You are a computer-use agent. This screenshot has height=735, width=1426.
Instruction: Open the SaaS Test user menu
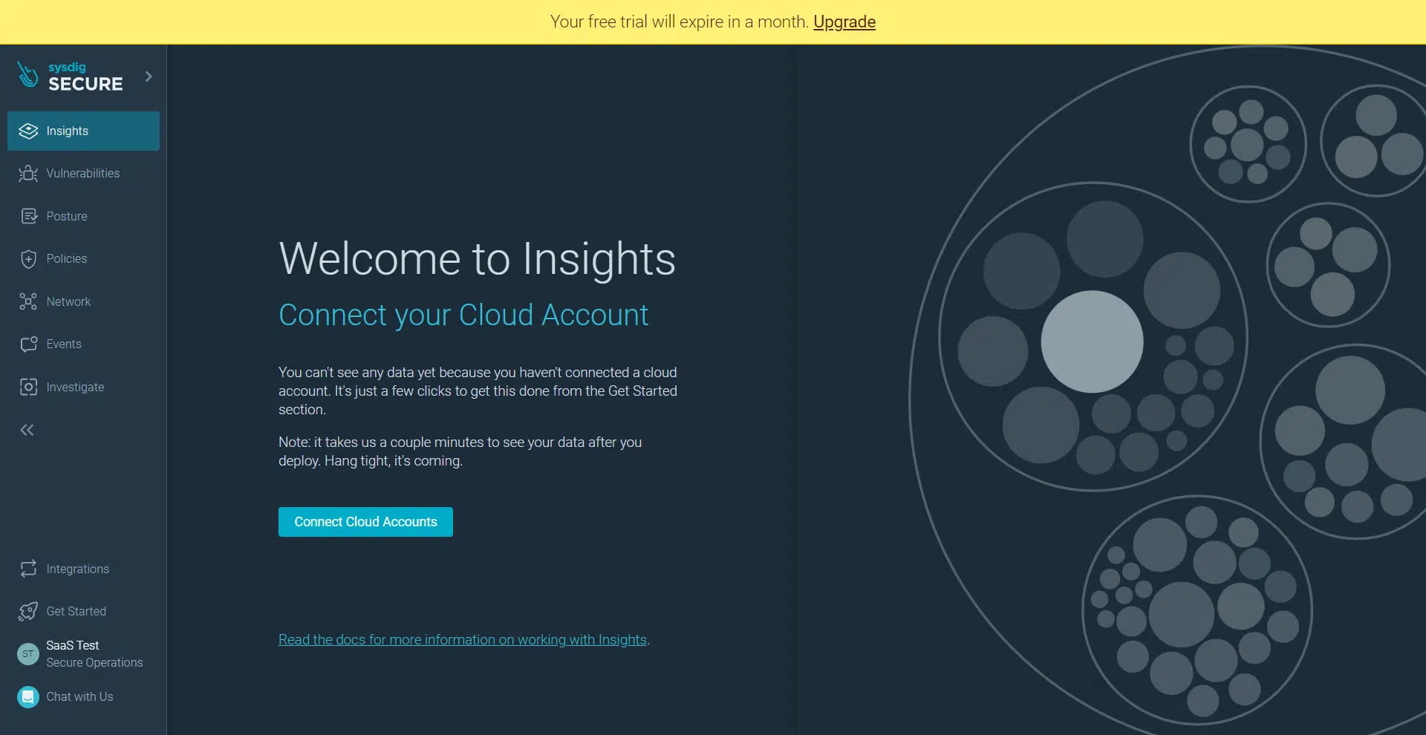94,654
